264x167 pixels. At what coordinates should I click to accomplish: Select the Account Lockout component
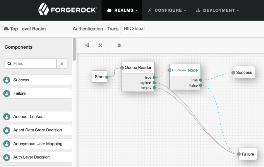tap(39, 116)
